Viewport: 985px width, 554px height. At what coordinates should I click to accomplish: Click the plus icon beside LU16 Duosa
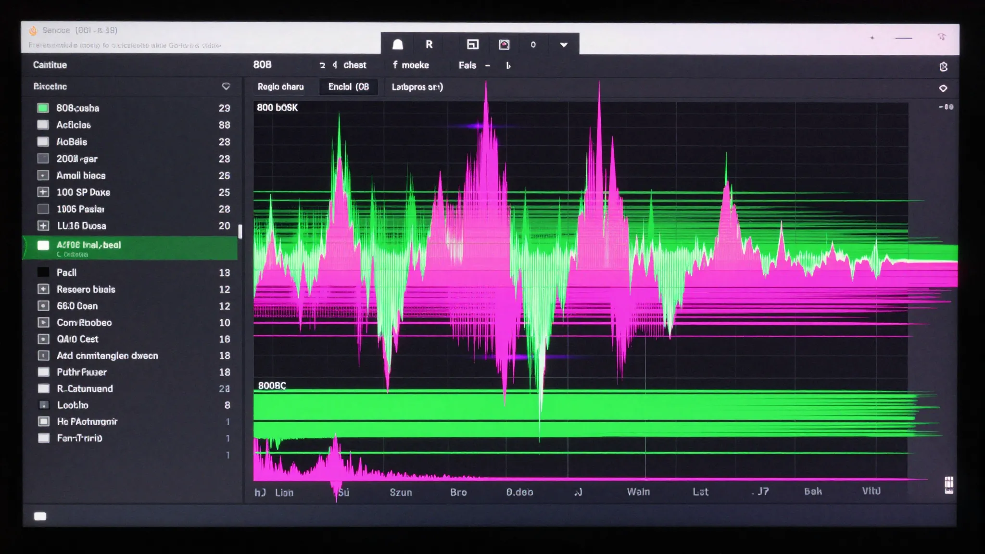coord(43,226)
